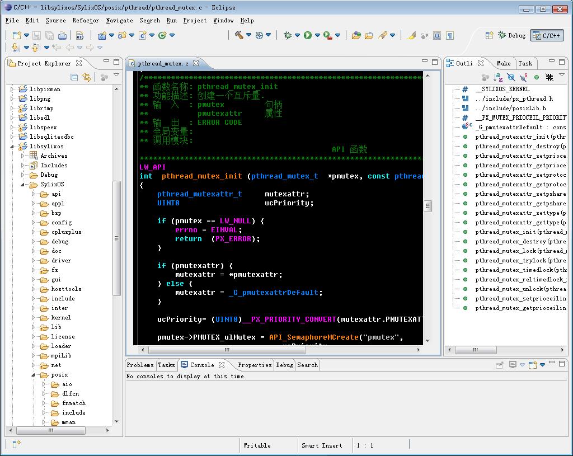Click the status bar quick-access icon

pos(16,444)
